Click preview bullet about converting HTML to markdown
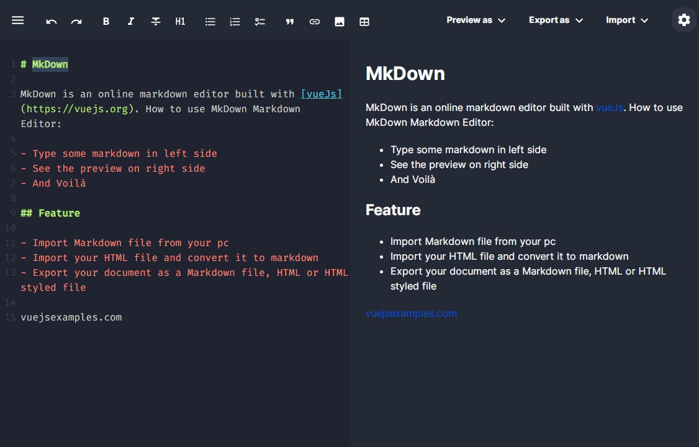699x447 pixels. click(510, 257)
